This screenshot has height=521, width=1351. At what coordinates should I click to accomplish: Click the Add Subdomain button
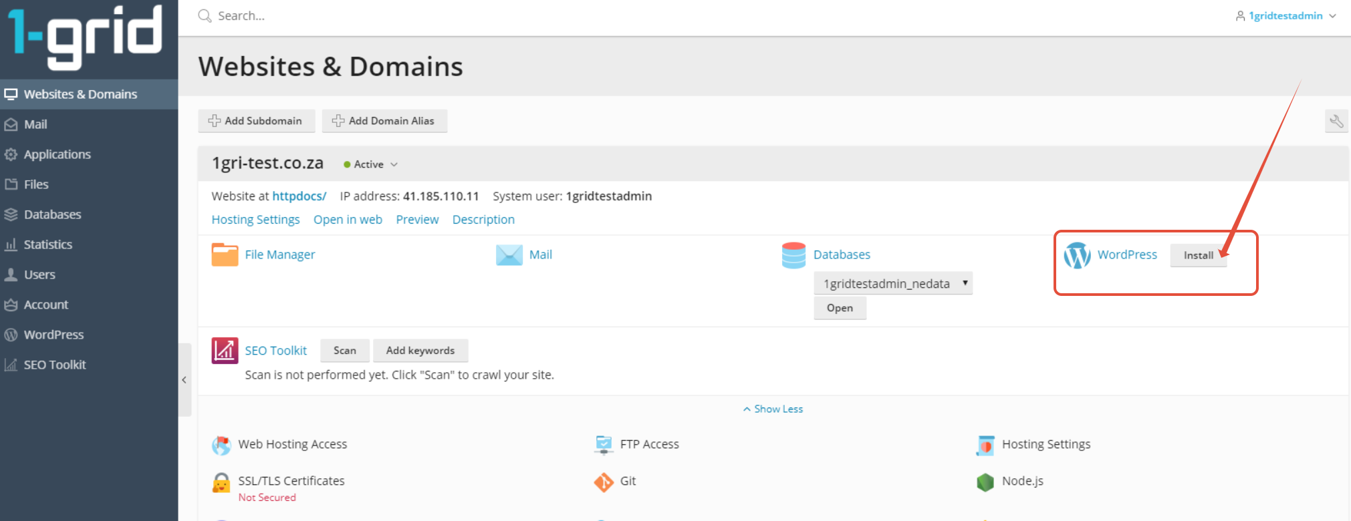tap(257, 121)
